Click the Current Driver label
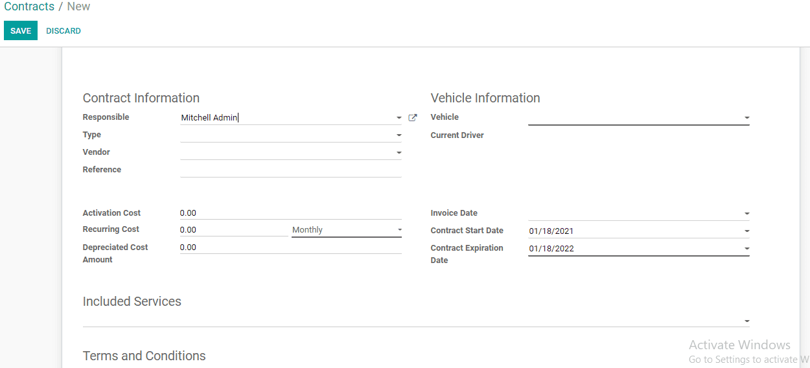 coord(457,135)
